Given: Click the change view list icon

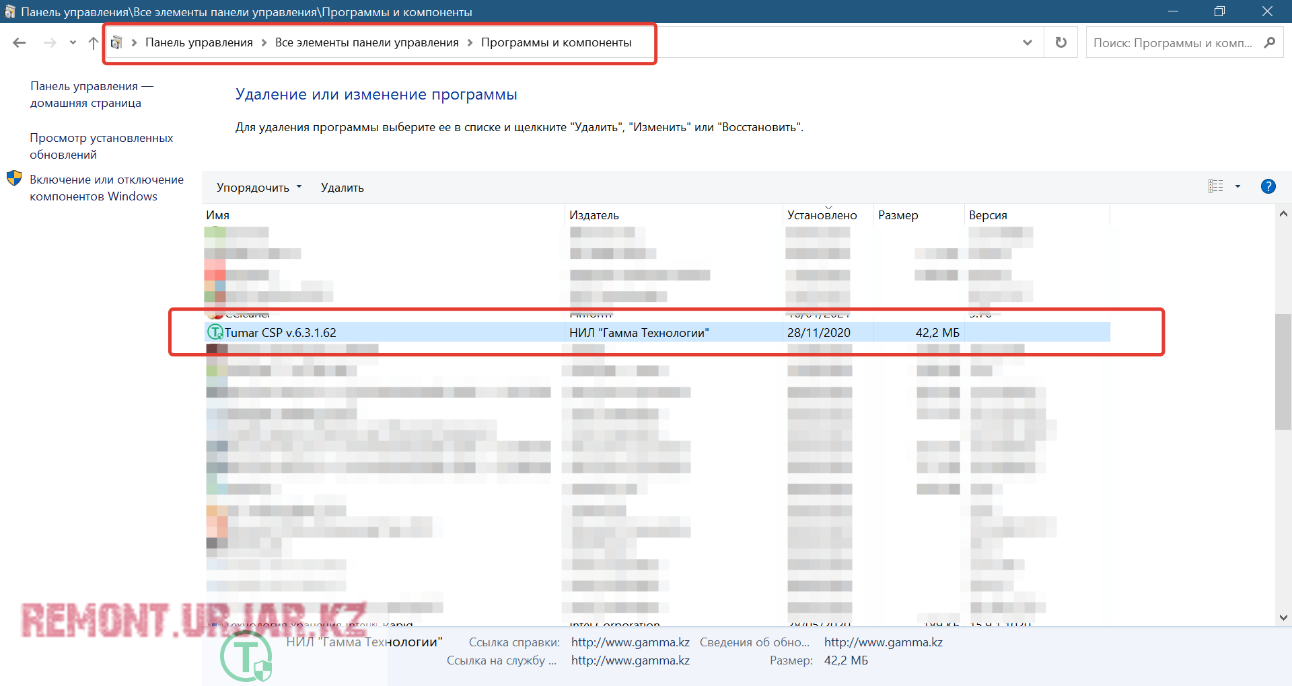Looking at the screenshot, I should point(1214,186).
